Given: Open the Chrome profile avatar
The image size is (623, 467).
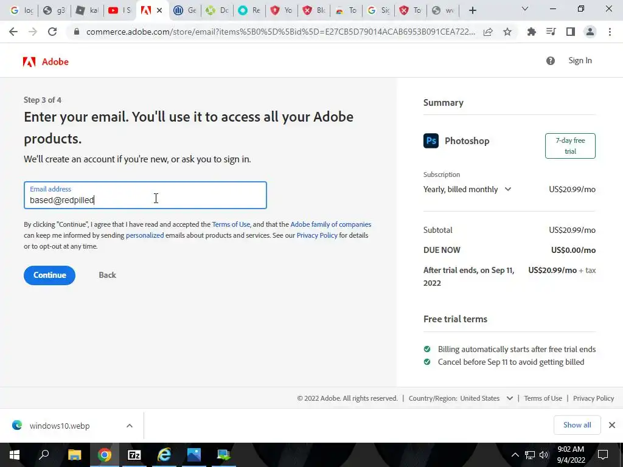Looking at the screenshot, I should pos(590,32).
